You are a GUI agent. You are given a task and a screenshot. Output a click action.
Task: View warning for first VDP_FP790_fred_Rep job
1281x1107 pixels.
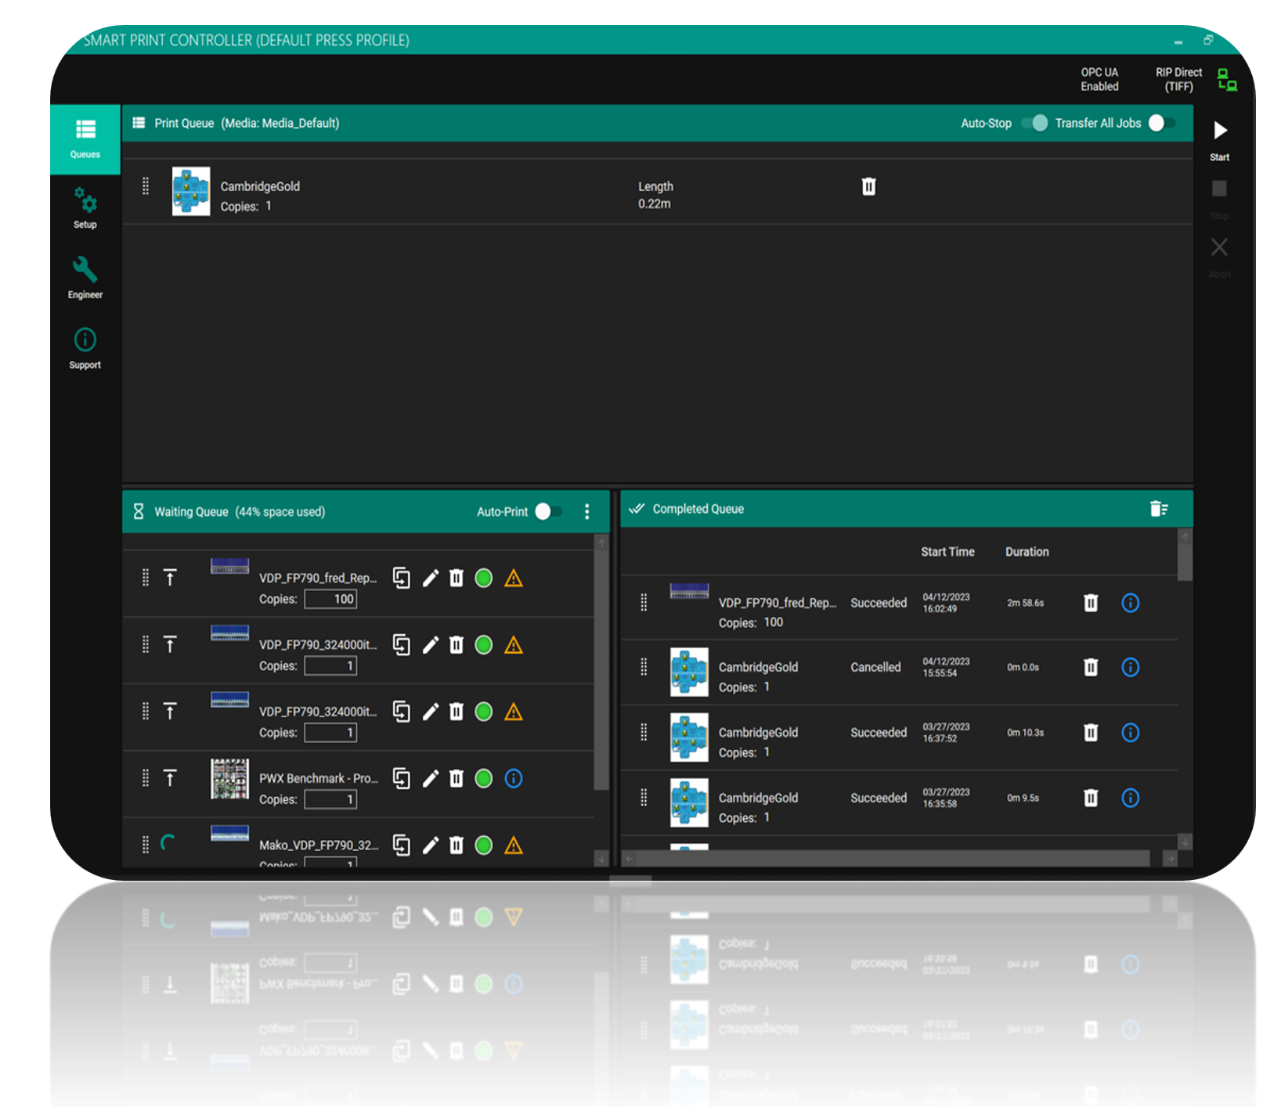[x=514, y=579]
